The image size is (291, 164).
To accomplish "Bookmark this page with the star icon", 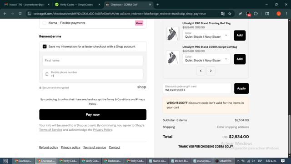I will coord(230,14).
